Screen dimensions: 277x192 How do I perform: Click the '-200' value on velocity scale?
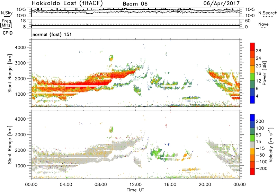coord(262,168)
